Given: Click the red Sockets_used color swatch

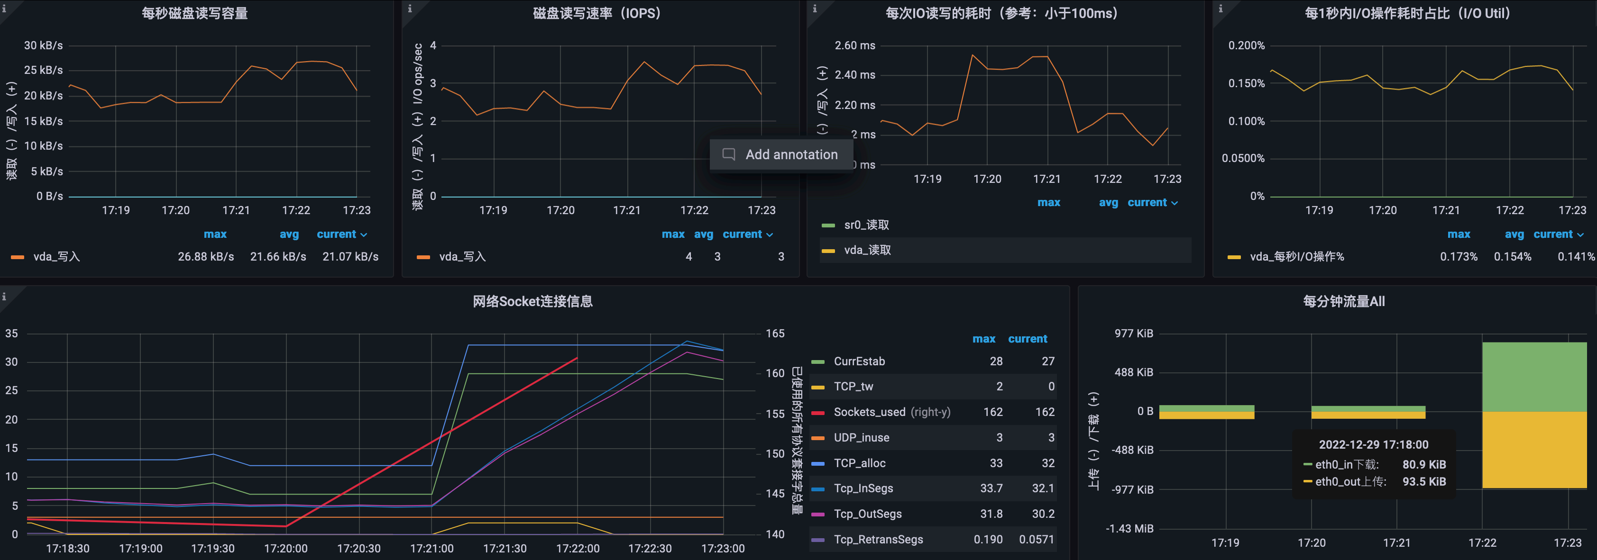Looking at the screenshot, I should [818, 413].
